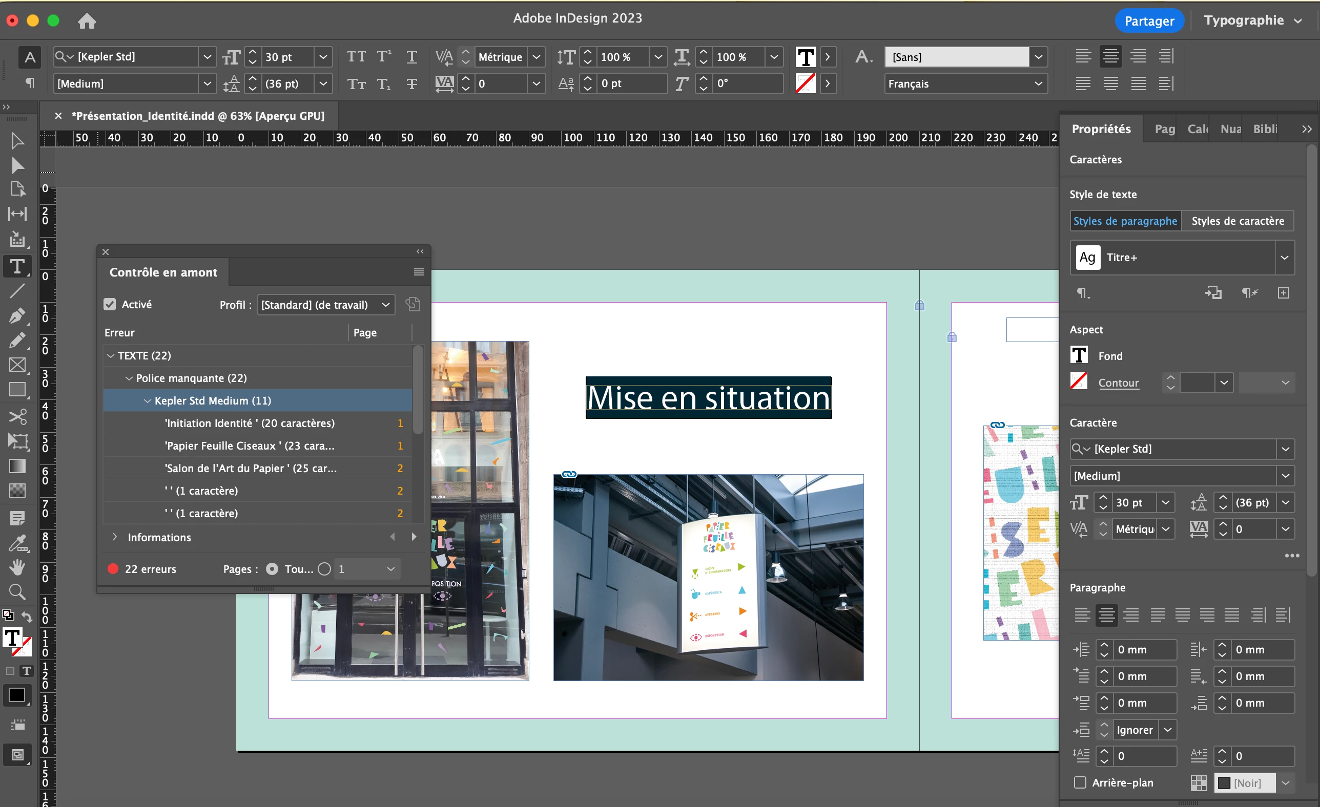Open the Contrôle en amont panel menu
Viewport: 1320px width, 807px height.
pos(419,272)
